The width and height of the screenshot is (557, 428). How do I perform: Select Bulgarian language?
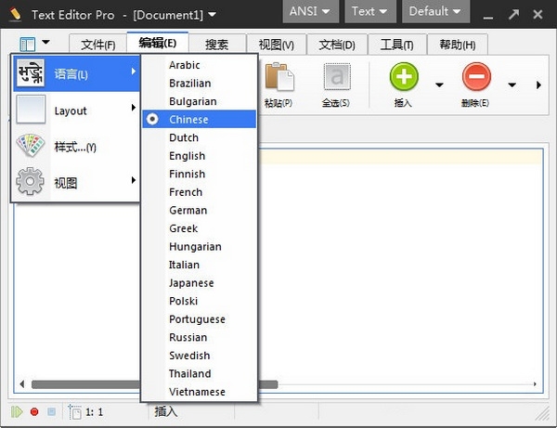coord(199,101)
